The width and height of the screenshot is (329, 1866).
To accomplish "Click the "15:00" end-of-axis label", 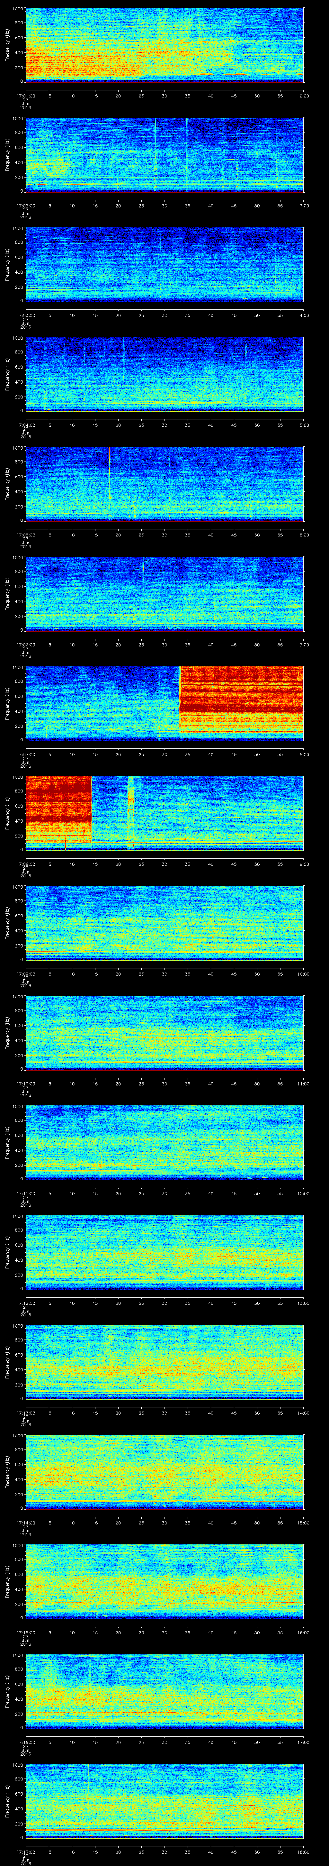I will pyautogui.click(x=303, y=1522).
